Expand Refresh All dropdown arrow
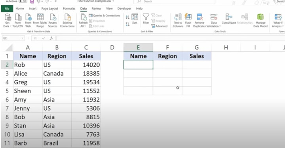The image size is (285, 148). [85, 26]
